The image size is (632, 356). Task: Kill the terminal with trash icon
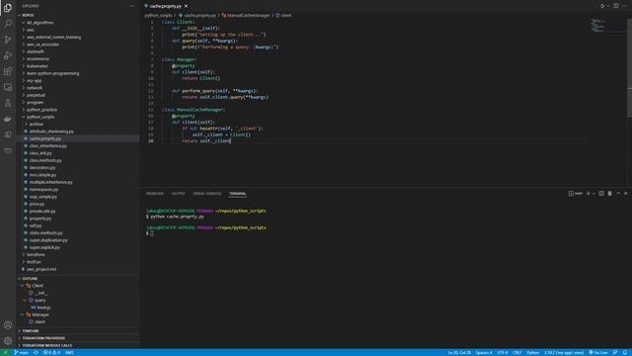610,194
